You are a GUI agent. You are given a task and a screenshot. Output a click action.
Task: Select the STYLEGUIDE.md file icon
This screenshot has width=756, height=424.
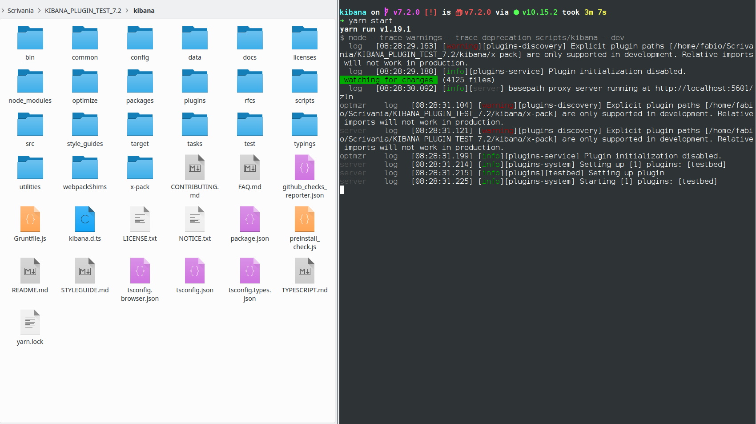(x=85, y=271)
